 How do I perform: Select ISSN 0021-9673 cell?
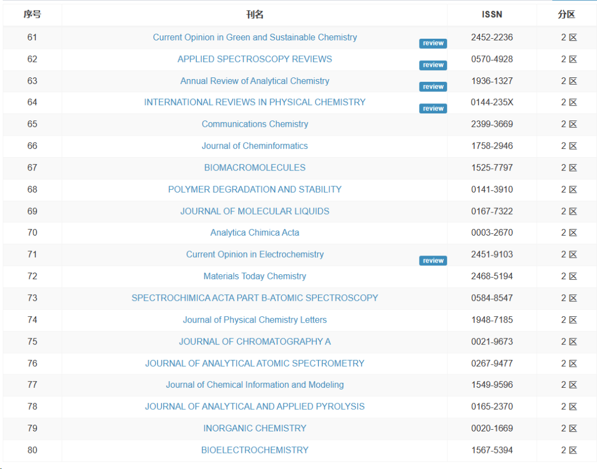[492, 341]
